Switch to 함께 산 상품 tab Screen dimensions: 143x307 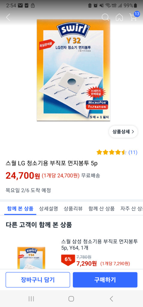[101, 209]
